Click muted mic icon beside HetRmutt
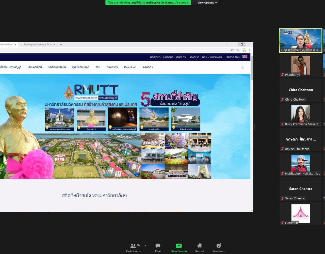 click(282, 223)
